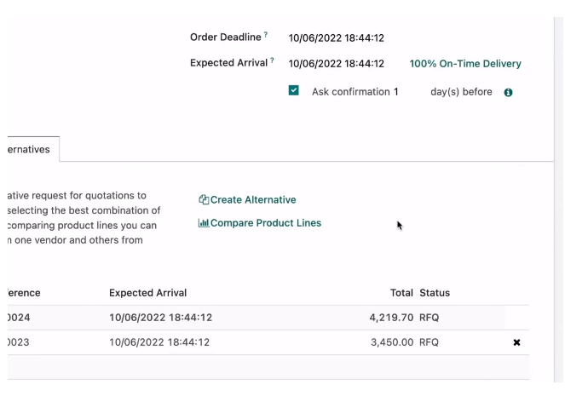Click the Expected Arrival date field at top

[x=337, y=64]
